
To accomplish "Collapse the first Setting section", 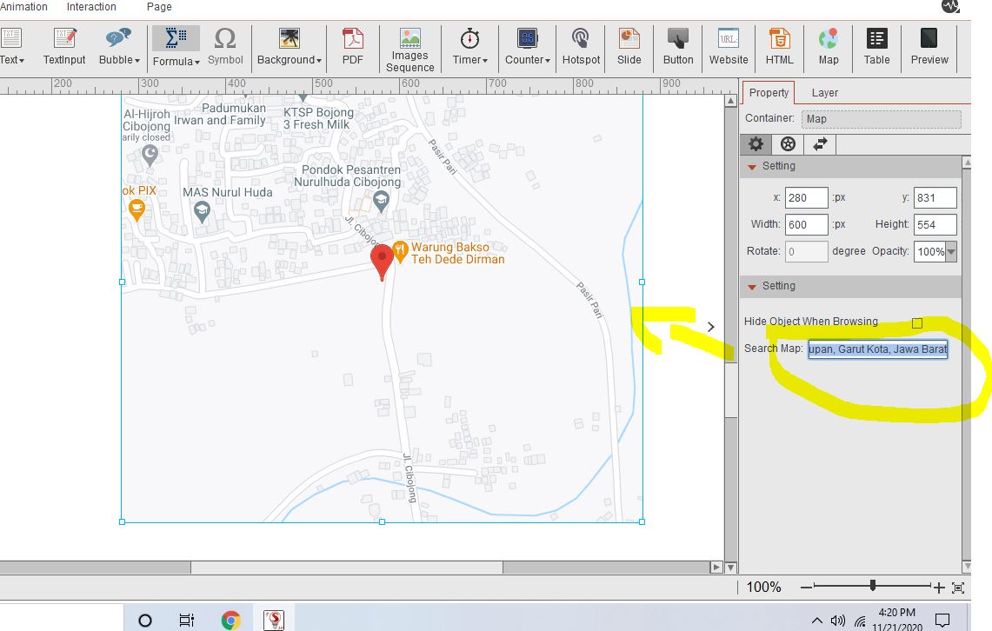I will click(x=751, y=167).
